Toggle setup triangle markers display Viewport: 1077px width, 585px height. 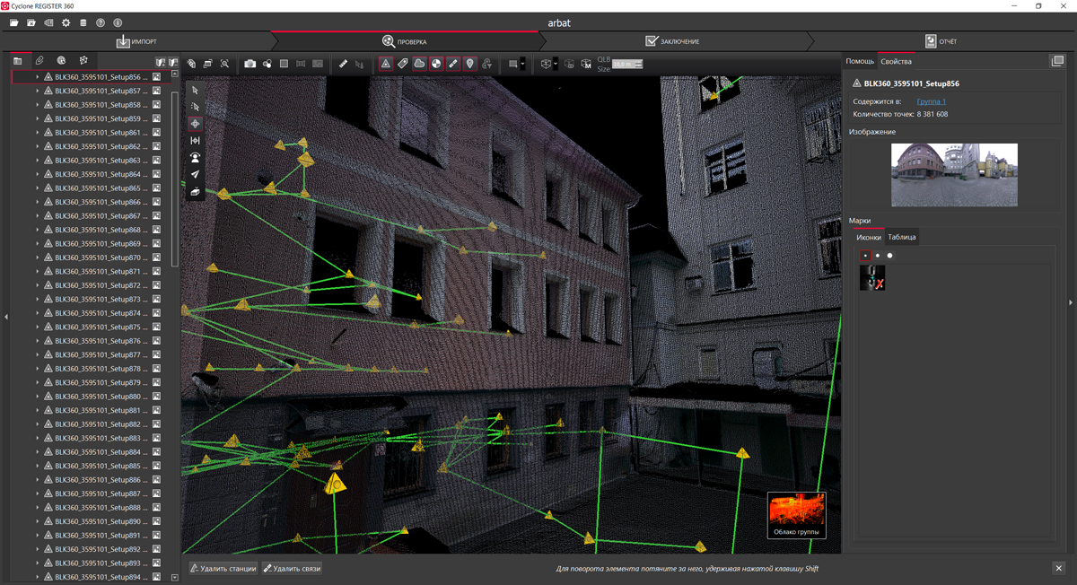[385, 64]
